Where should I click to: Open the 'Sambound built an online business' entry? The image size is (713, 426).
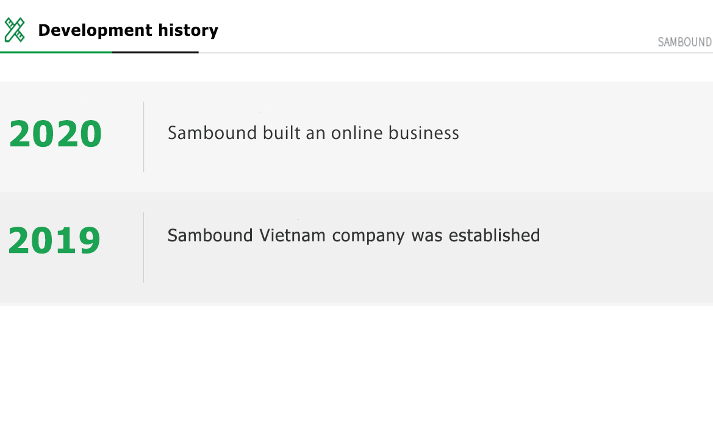[314, 133]
